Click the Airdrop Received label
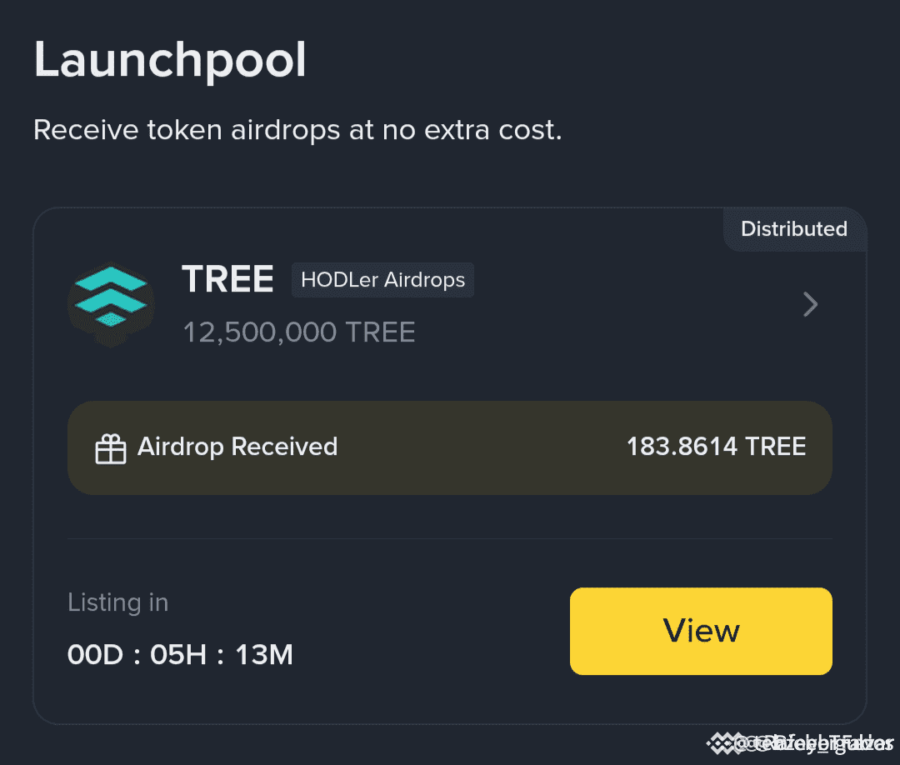The image size is (900, 765). click(237, 447)
